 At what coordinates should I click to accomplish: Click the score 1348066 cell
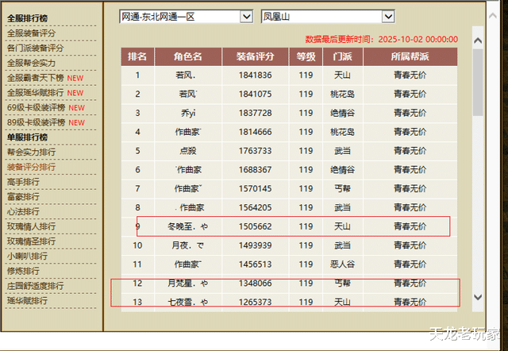tap(256, 283)
